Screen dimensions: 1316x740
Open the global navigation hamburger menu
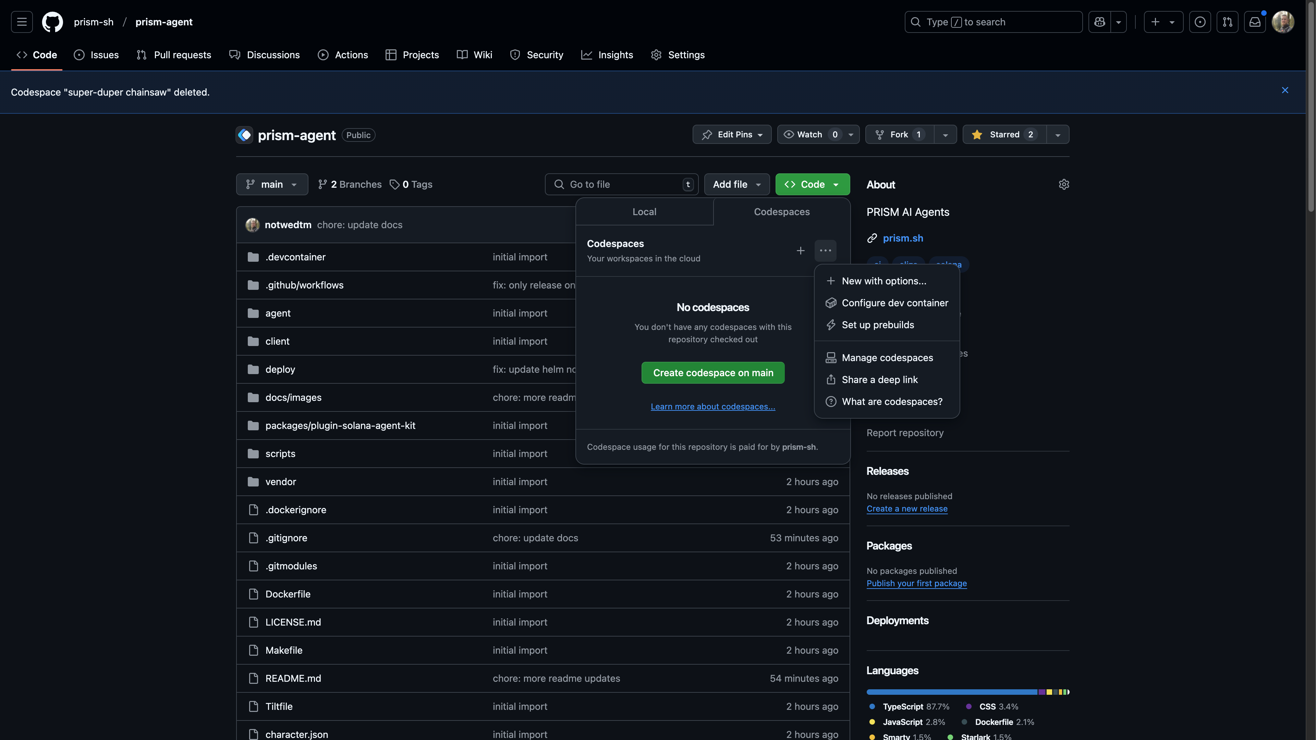(22, 22)
